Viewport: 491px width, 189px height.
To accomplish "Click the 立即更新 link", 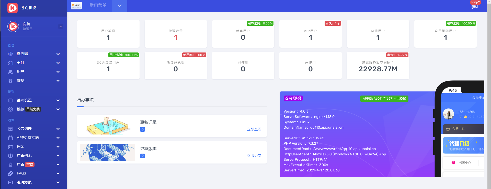I will [x=254, y=156].
